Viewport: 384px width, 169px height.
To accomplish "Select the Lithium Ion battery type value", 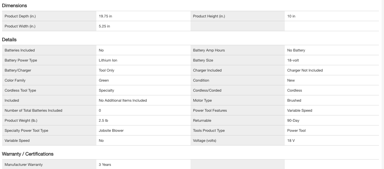I will click(x=108, y=60).
